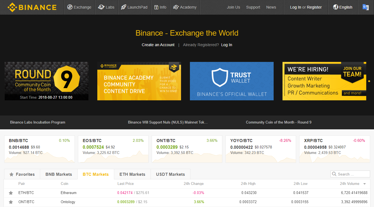Viewport: 374px width, 207px height.
Task: Click the Binance logo
Action: coord(32,7)
